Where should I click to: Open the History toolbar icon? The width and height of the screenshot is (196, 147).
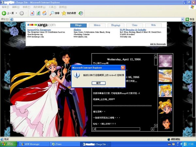(x=81, y=13)
